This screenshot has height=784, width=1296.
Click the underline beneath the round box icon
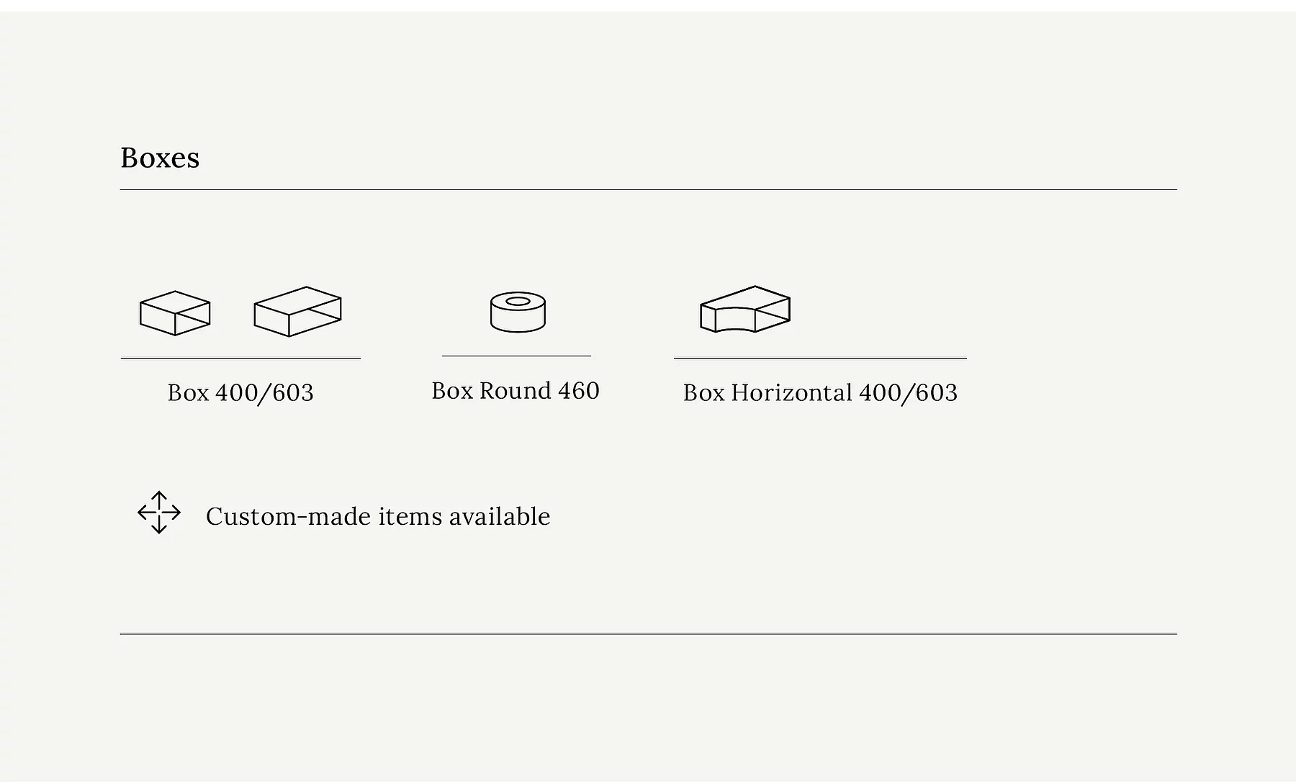516,356
